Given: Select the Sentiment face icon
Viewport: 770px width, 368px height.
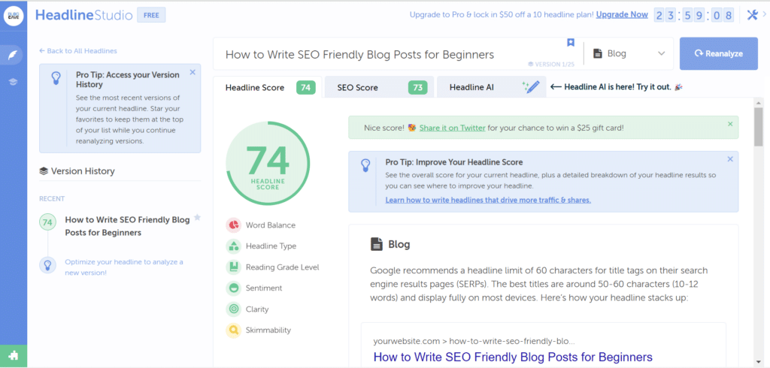Looking at the screenshot, I should point(233,288).
